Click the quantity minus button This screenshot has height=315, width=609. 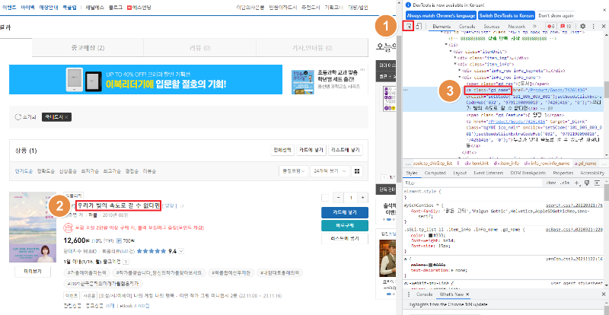(x=338, y=198)
